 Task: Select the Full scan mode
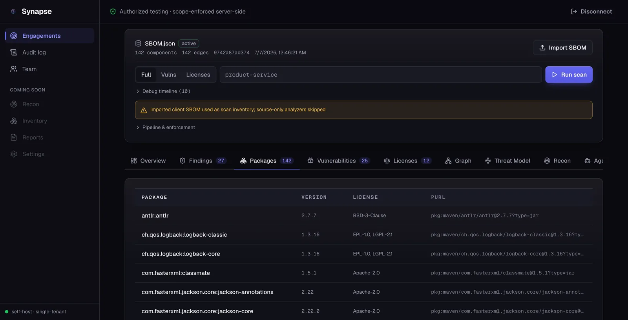[146, 75]
